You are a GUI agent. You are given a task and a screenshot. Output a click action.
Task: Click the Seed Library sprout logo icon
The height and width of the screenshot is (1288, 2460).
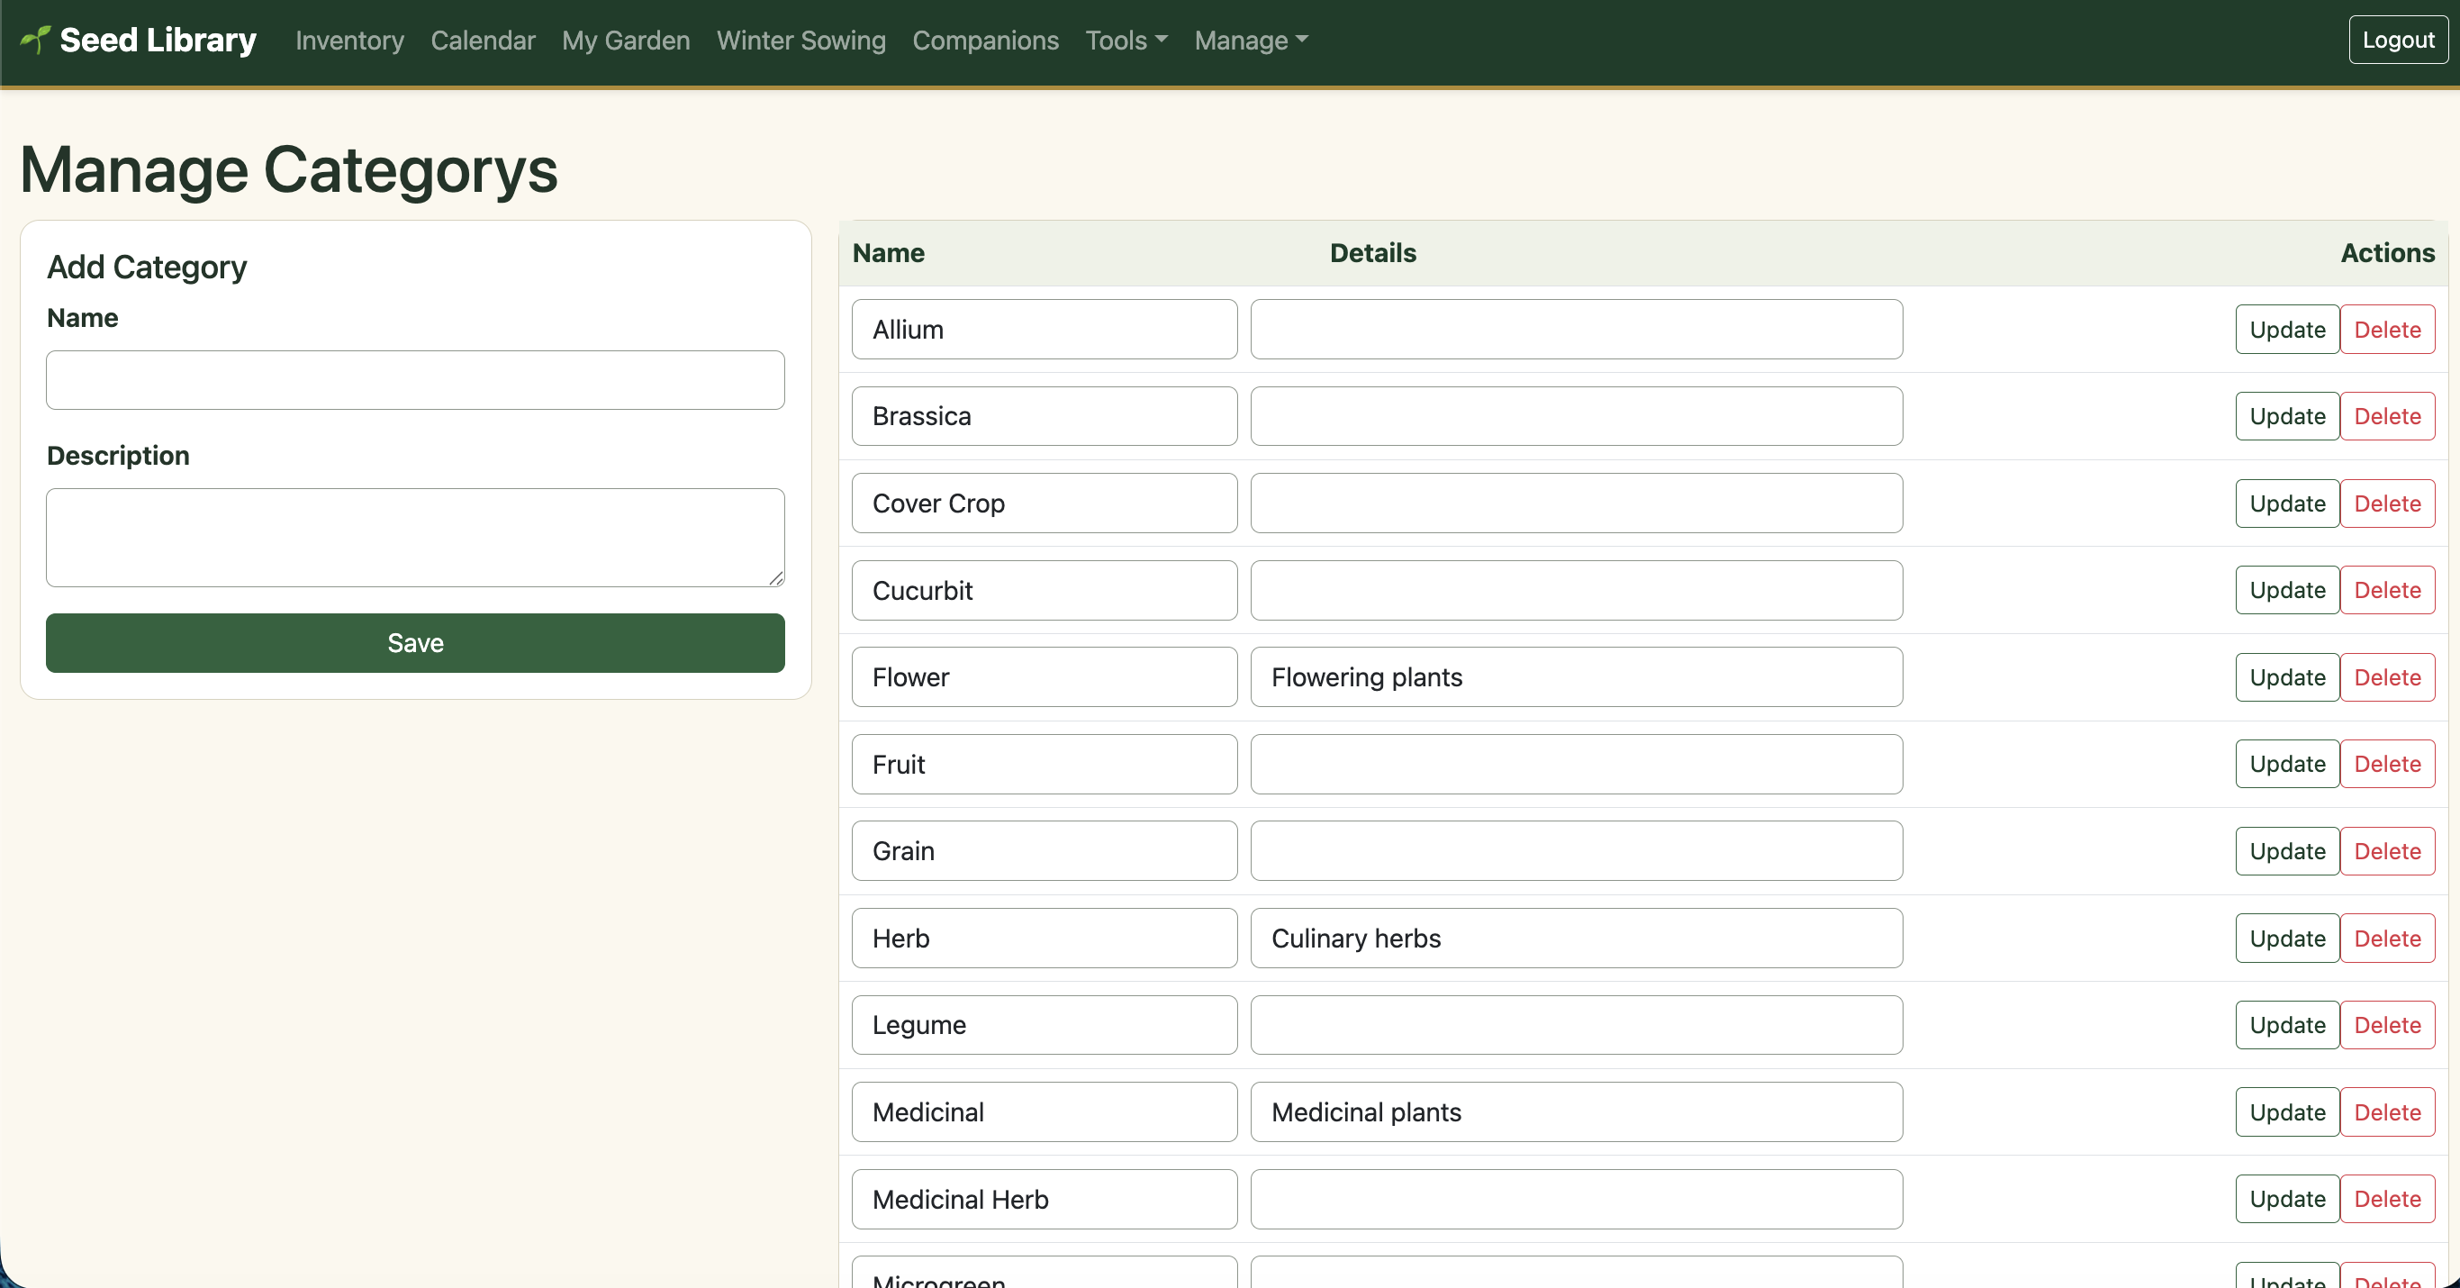pyautogui.click(x=35, y=39)
